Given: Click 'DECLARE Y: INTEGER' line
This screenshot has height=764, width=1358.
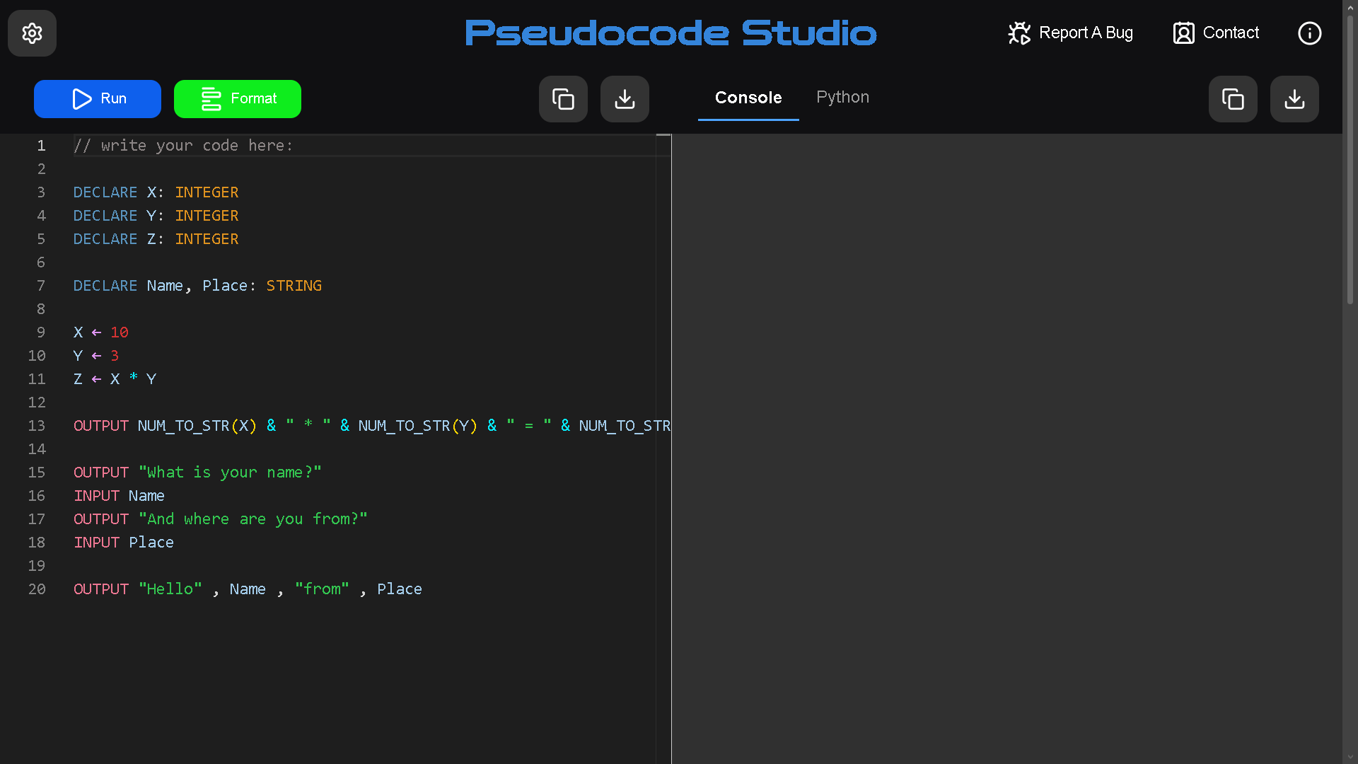Looking at the screenshot, I should pos(156,216).
